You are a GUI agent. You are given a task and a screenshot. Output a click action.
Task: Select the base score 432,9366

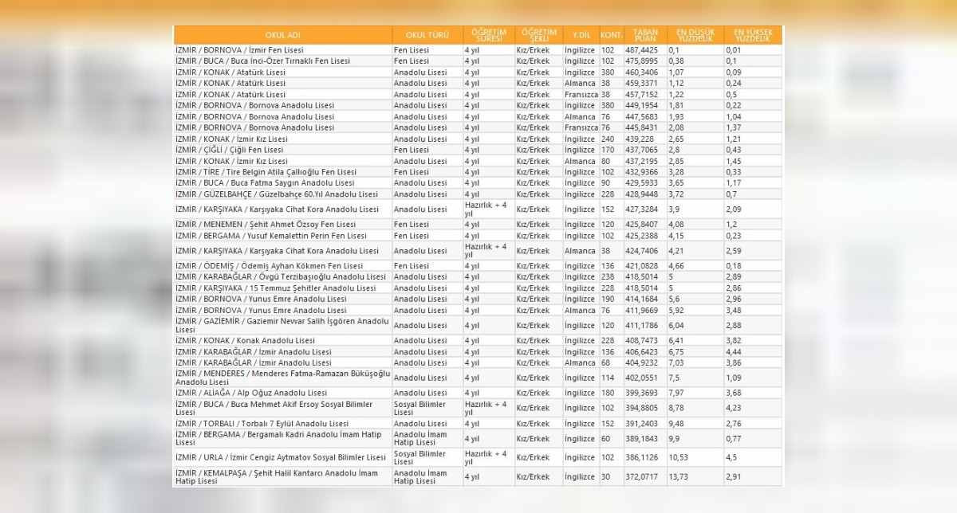coord(641,172)
